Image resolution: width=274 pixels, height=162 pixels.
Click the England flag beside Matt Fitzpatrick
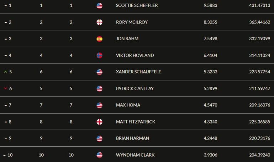(99, 122)
